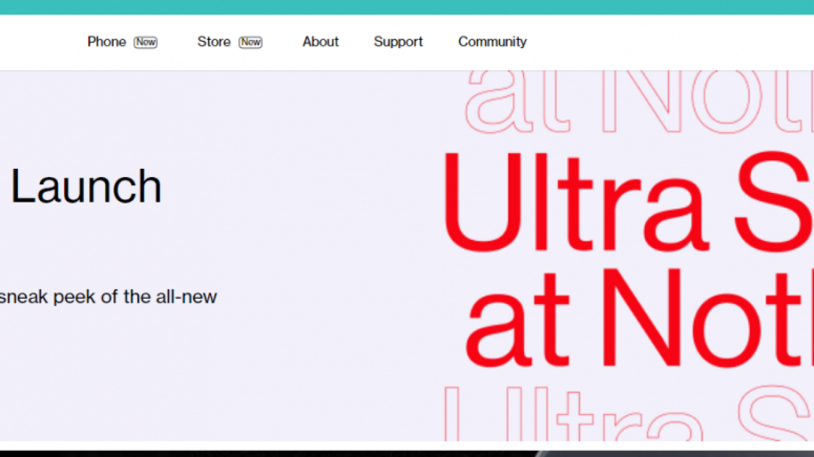Click the New badge beside Phone

(x=146, y=43)
